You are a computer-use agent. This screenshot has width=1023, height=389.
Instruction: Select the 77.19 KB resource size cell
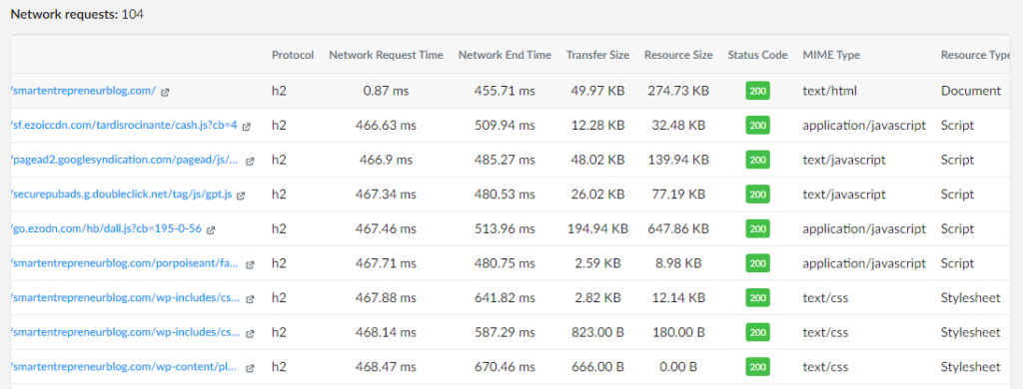point(678,194)
